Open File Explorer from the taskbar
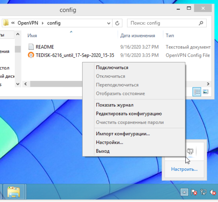The image size is (218, 202). pyautogui.click(x=14, y=192)
